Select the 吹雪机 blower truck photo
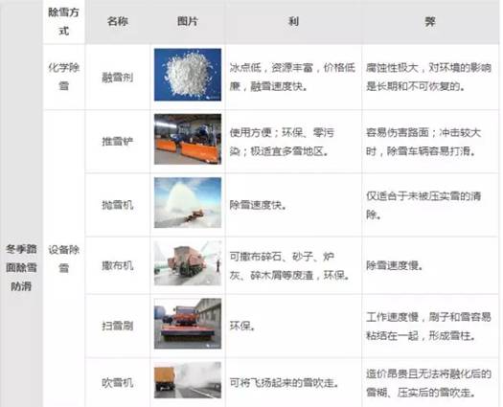 (x=188, y=380)
